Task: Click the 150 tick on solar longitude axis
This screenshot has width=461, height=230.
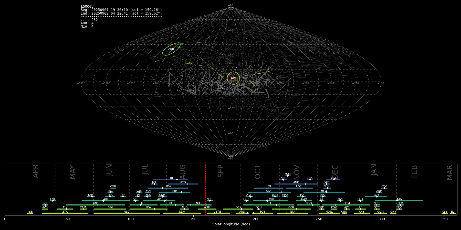Action: [193, 219]
